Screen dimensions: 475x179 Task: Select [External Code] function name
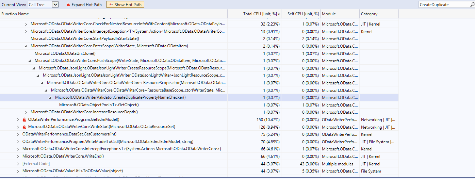[36, 164]
